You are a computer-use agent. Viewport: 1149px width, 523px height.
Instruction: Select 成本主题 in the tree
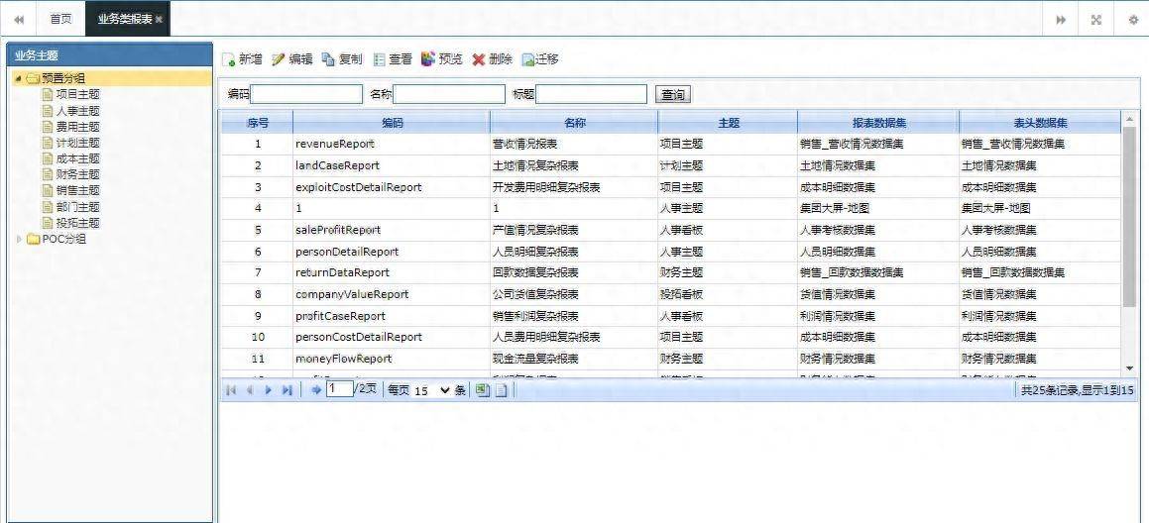click(x=77, y=158)
